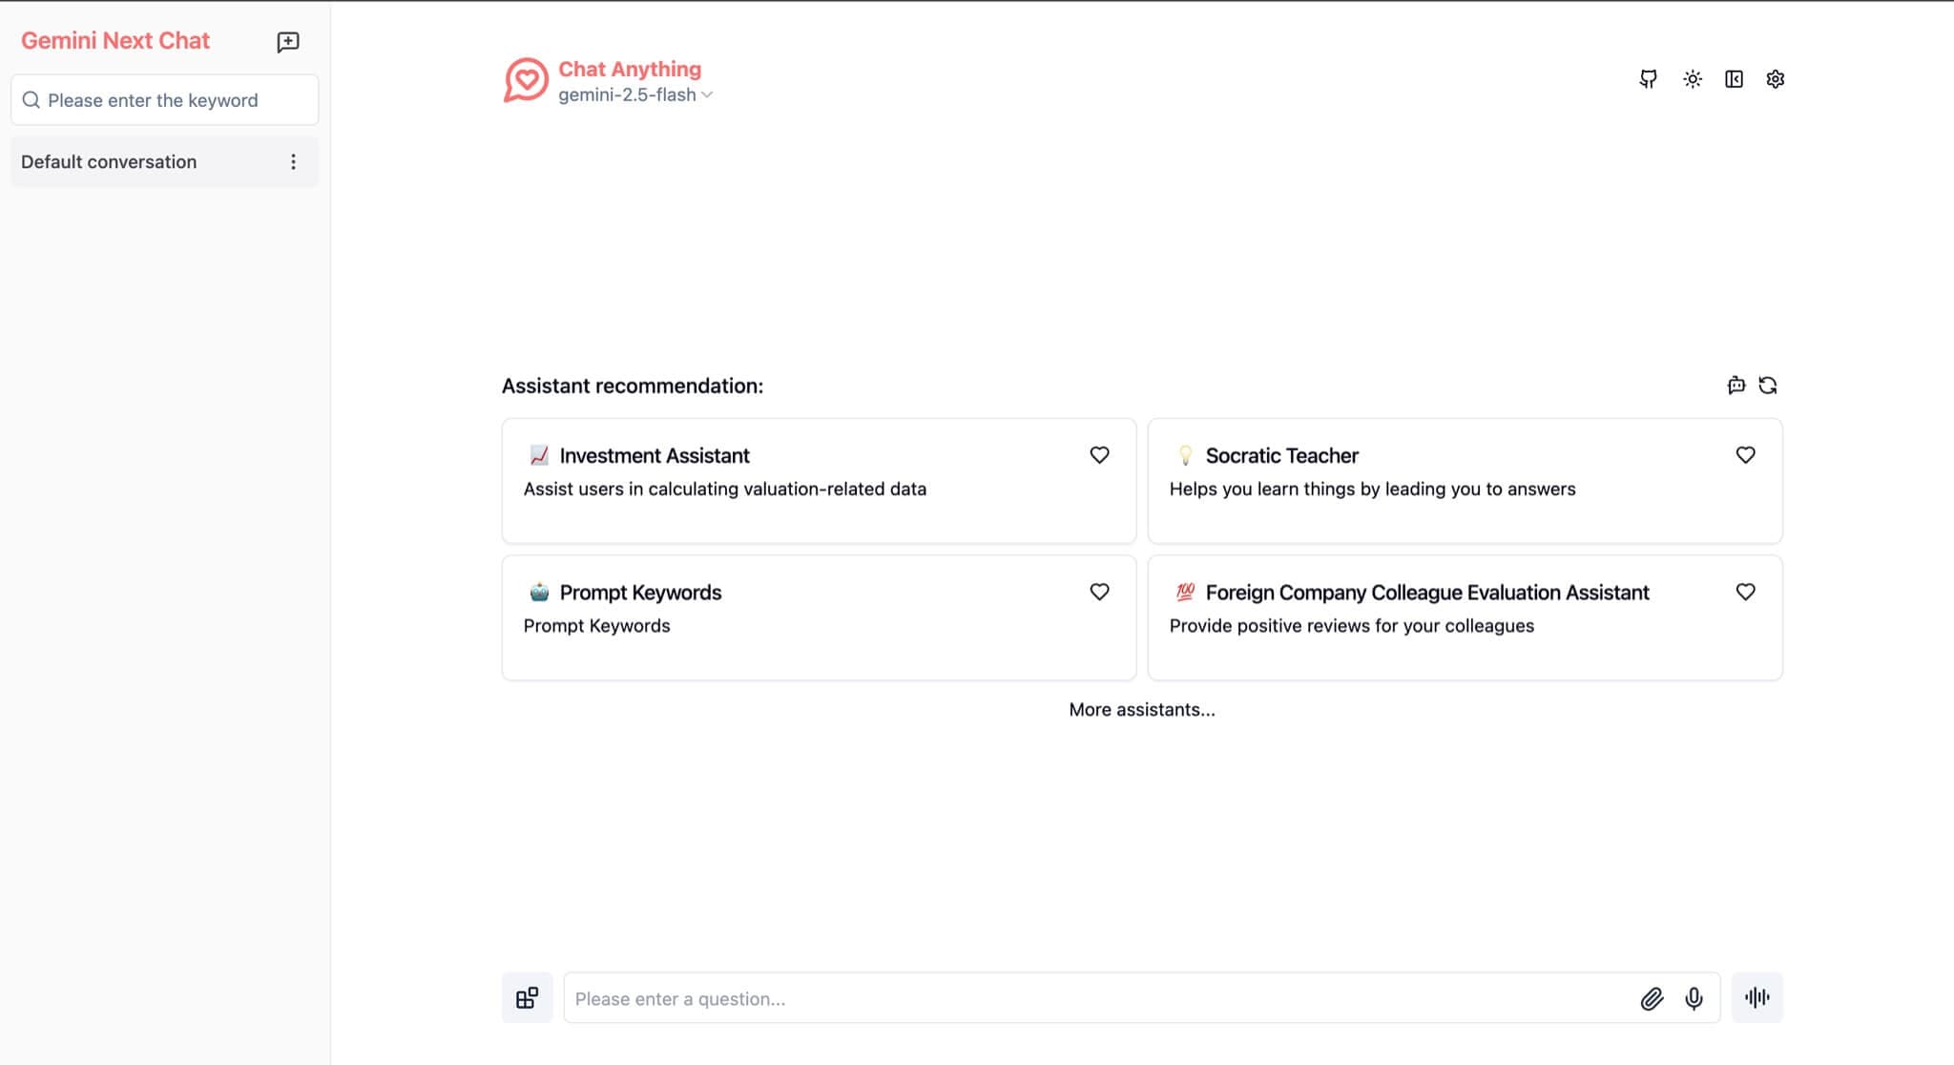Start a new conversation from the sidebar

pyautogui.click(x=286, y=41)
